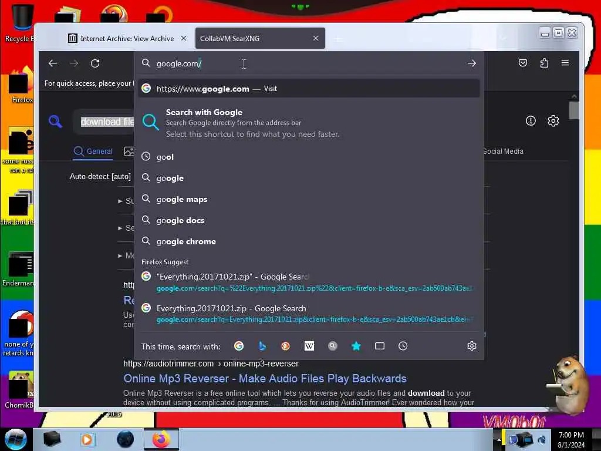601x451 pixels.
Task: Open black cube app in taskbar
Action: [52, 439]
